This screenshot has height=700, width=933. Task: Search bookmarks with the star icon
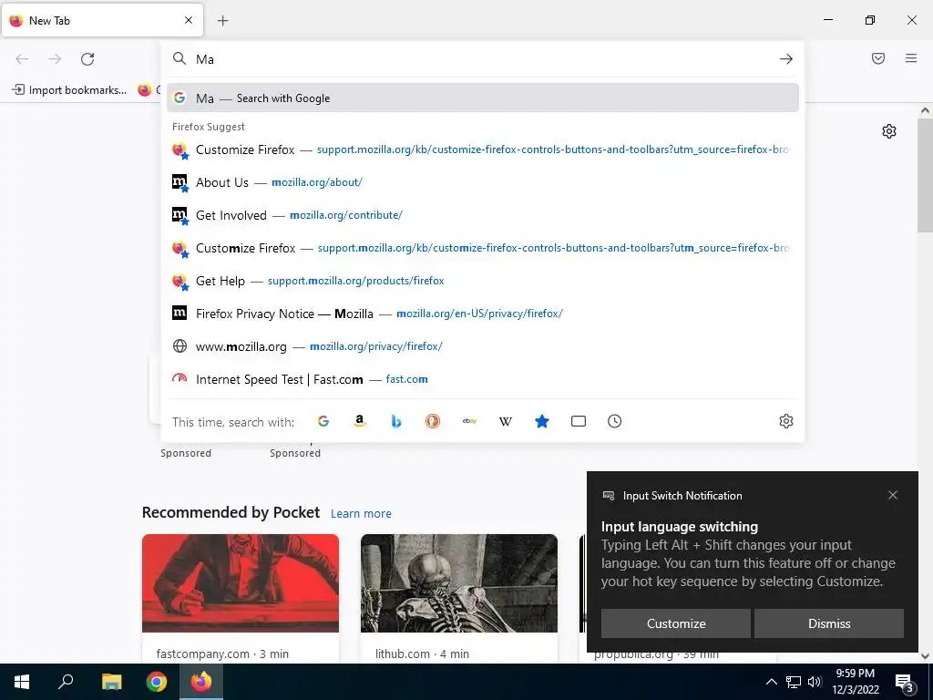(x=541, y=421)
